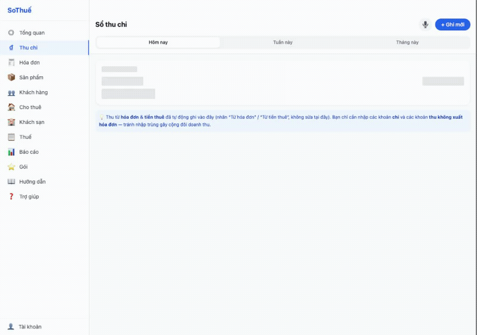Switch to the Tuần này tab
Screen dimensions: 477x335
(x=282, y=42)
